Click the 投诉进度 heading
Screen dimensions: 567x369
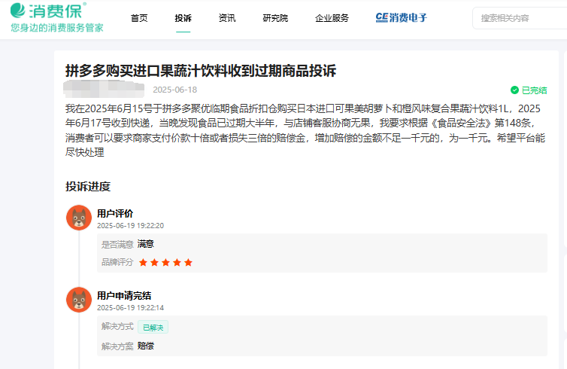pos(88,187)
